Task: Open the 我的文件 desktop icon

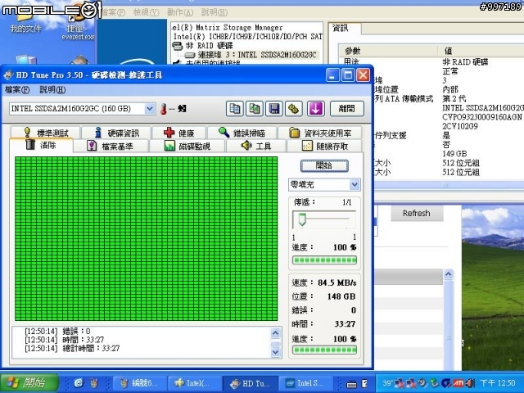Action: 25,20
